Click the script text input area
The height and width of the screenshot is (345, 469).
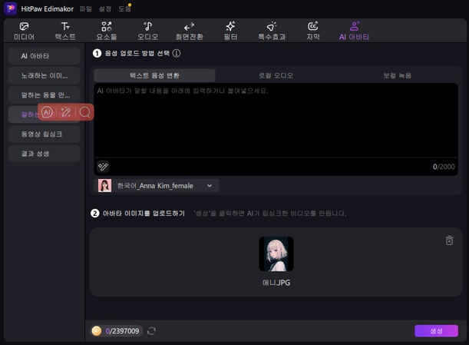click(276, 121)
